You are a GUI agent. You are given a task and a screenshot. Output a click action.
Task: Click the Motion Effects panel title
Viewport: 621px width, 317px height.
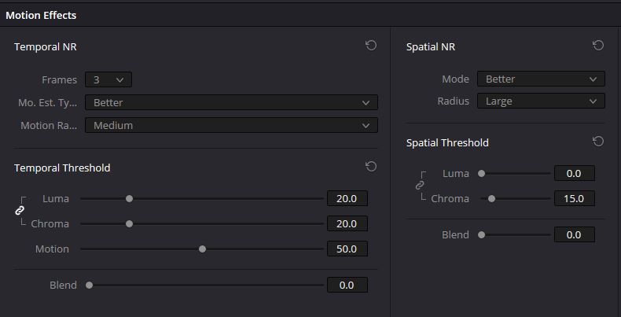point(41,15)
